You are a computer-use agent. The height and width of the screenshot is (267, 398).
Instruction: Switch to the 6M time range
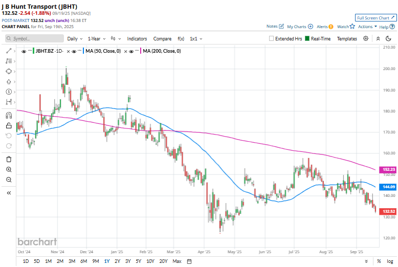point(83,261)
